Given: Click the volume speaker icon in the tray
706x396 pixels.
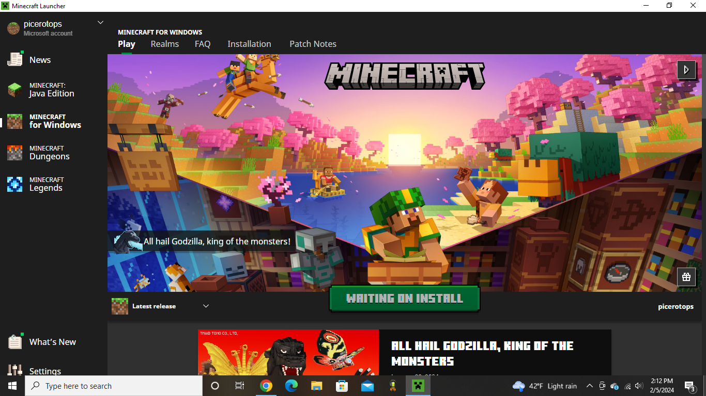Looking at the screenshot, I should coord(639,386).
